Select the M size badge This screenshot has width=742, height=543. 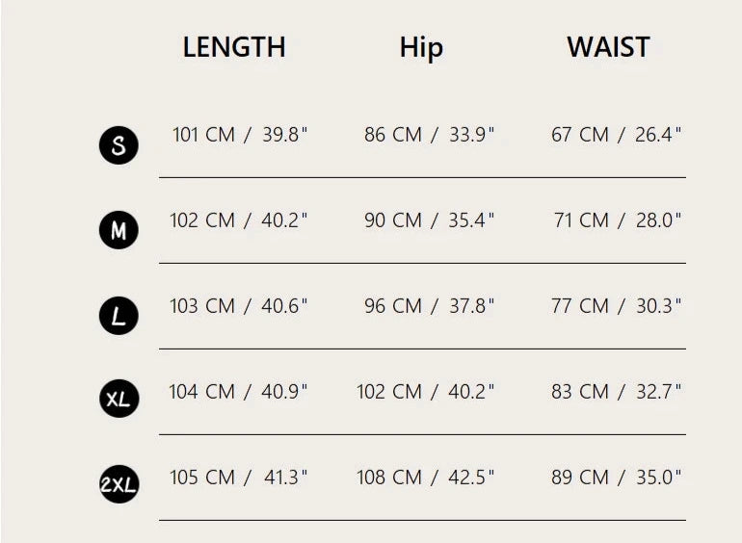pos(119,231)
